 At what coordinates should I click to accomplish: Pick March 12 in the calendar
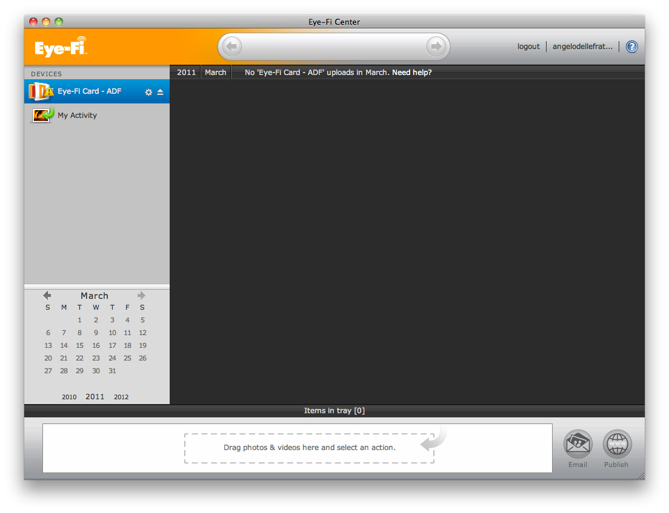pyautogui.click(x=142, y=333)
